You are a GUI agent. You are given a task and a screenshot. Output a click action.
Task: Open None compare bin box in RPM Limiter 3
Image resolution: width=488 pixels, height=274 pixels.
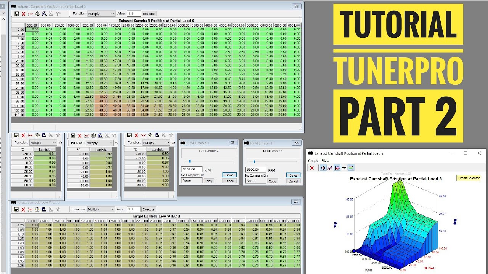[192, 181]
